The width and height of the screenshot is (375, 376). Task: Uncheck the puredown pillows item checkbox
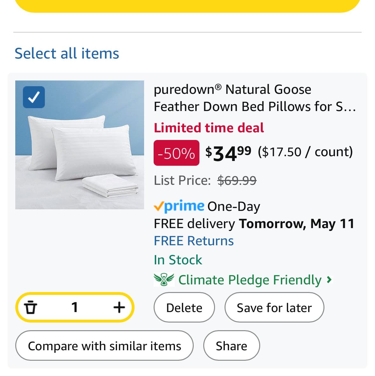point(34,97)
